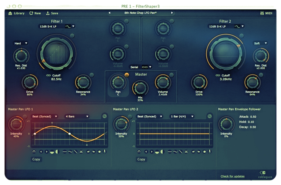This screenshot has height=185, width=281.
Task: Mirror LFO 1 waveform horizontally using half-circle icon
Action: click(x=57, y=152)
